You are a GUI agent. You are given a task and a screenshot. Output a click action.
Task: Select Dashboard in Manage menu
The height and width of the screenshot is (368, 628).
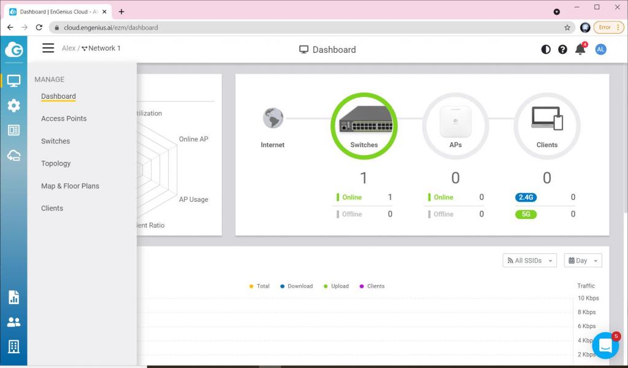pyautogui.click(x=58, y=96)
